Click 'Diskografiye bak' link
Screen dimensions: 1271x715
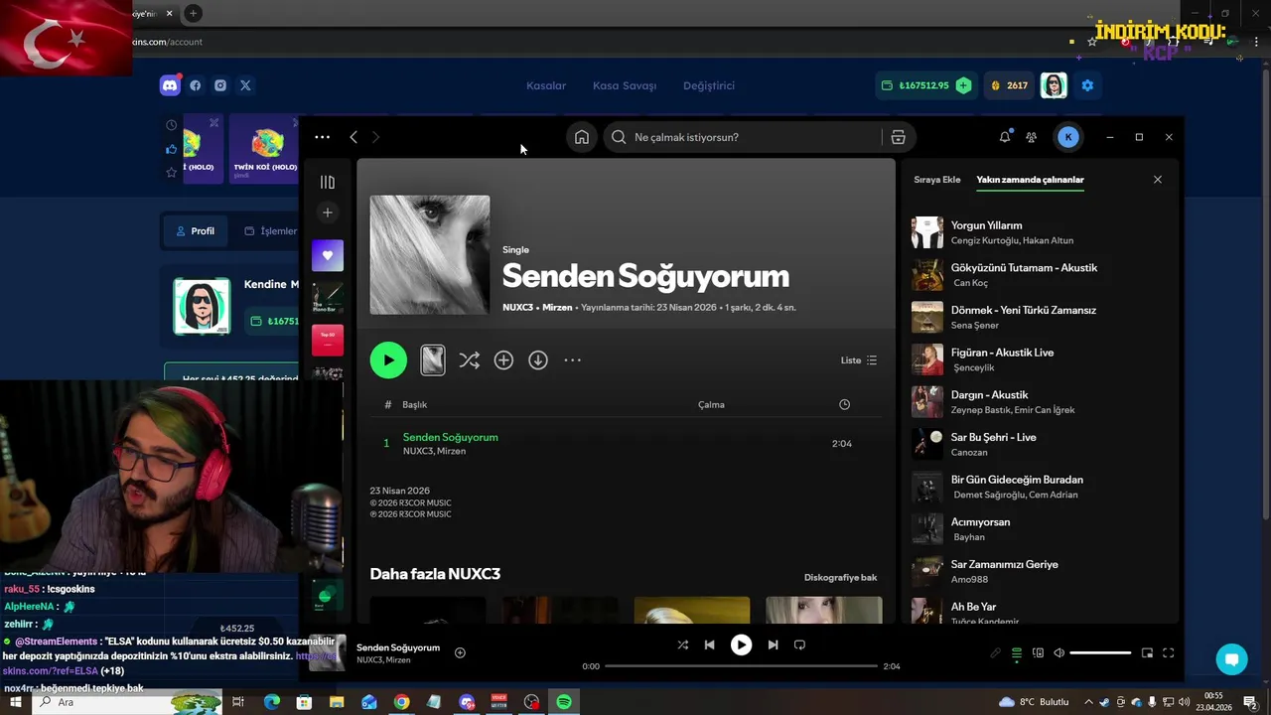point(840,577)
